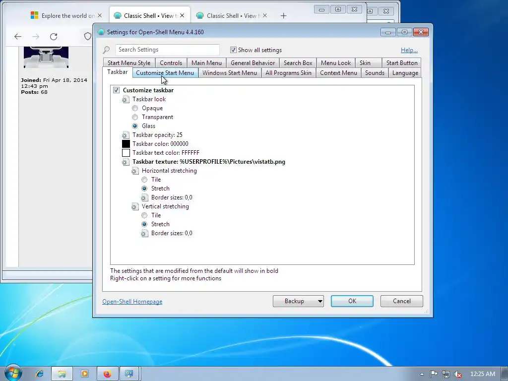Open the Windows Start orb

point(13,373)
